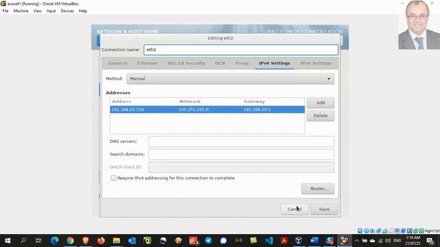
Task: Open the volume control in system tray
Action: [x=388, y=241]
